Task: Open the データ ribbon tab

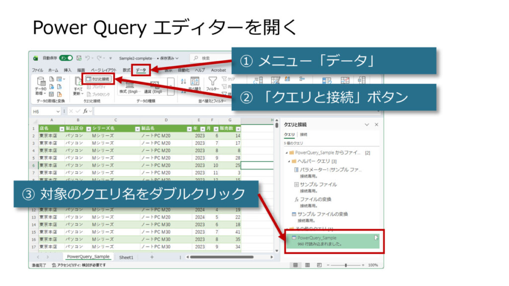Action: pos(141,71)
